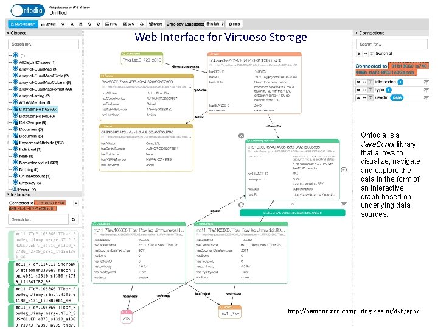The image size is (438, 329).
Task: Select the pink 7Tev node
Action: [127, 316]
